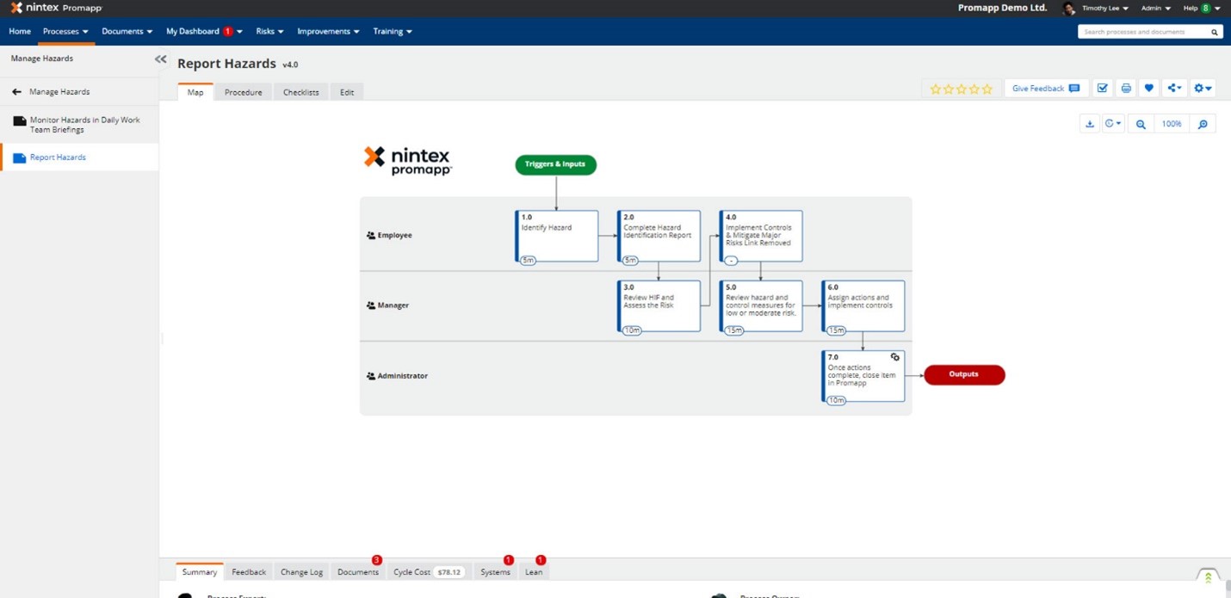Select activity 4.0 Implement Controls
Screen dimensions: 1231x598
click(761, 236)
